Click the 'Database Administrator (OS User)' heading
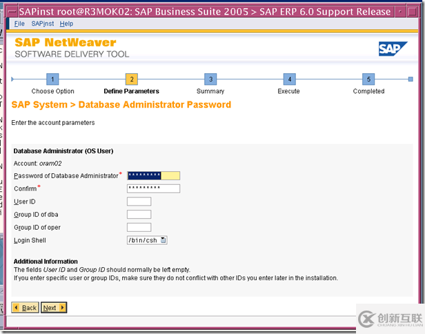This screenshot has height=334, width=425. tap(63, 151)
